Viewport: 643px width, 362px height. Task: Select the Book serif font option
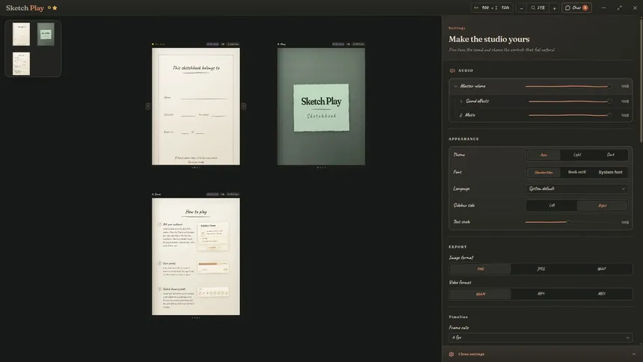(576, 172)
